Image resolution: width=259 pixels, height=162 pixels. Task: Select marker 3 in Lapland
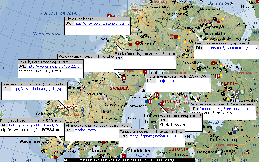[175, 37]
